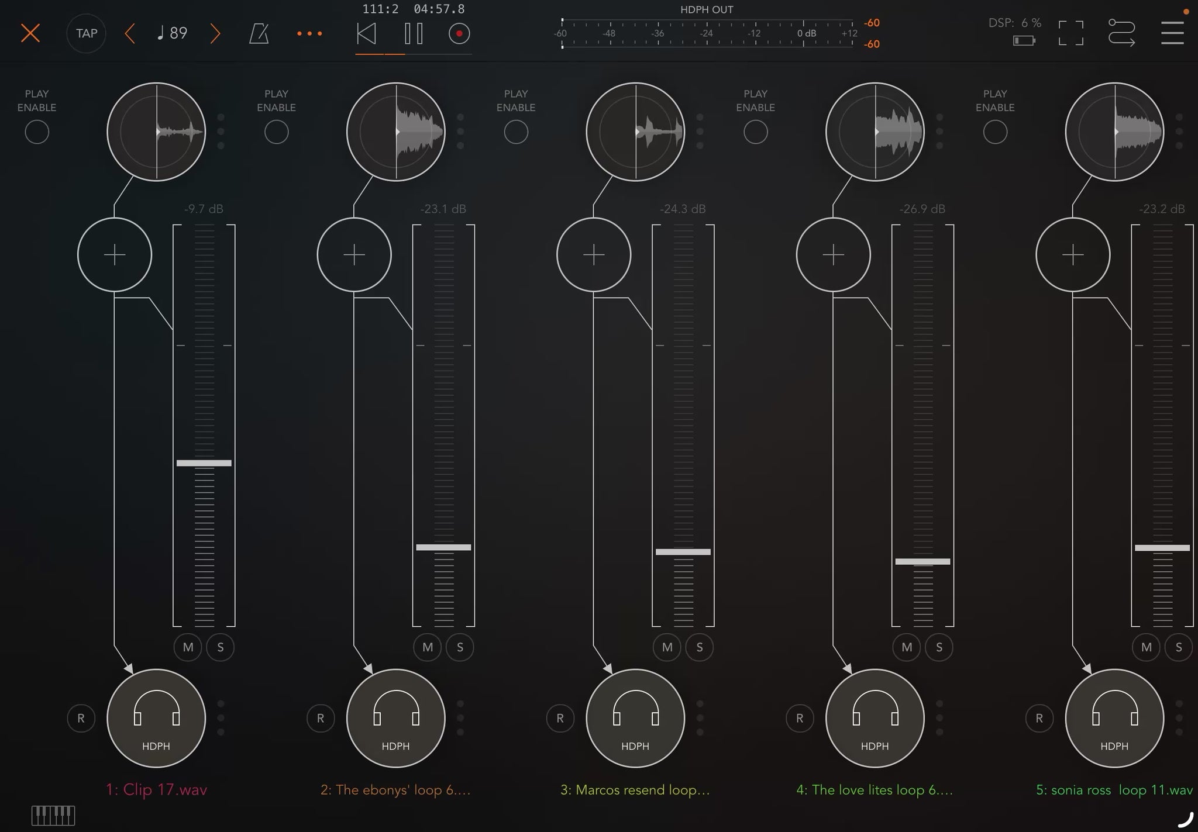Open the hamburger main menu
The image size is (1198, 832).
pyautogui.click(x=1172, y=33)
